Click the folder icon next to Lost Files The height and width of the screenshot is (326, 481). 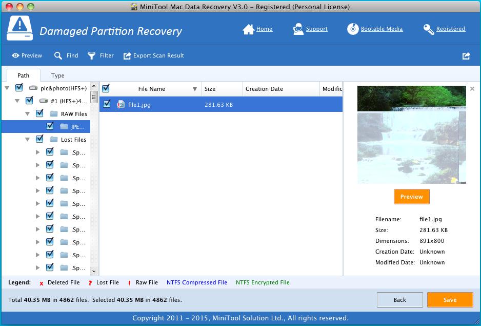tap(54, 140)
